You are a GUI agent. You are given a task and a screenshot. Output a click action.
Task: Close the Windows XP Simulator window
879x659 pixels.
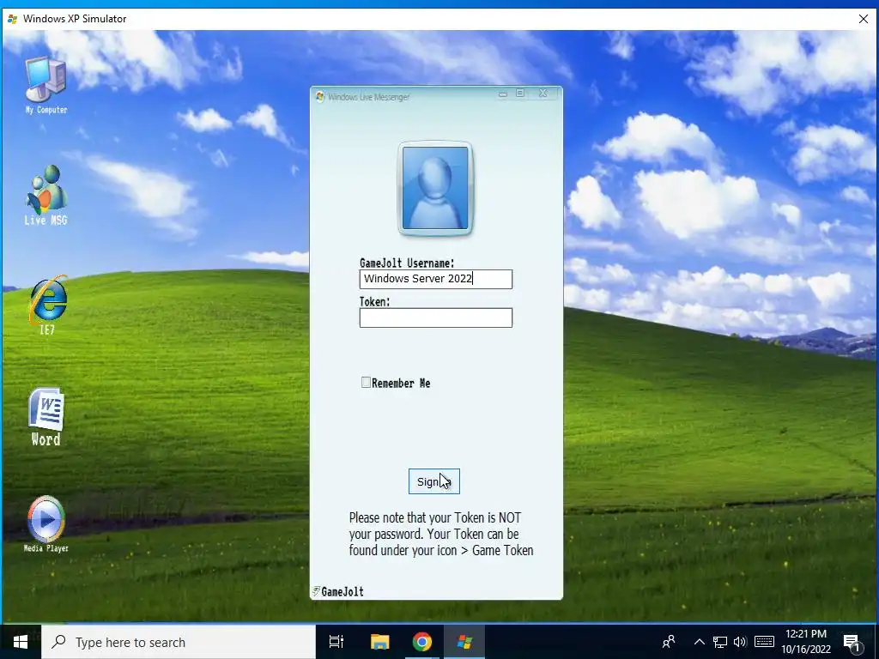point(864,19)
